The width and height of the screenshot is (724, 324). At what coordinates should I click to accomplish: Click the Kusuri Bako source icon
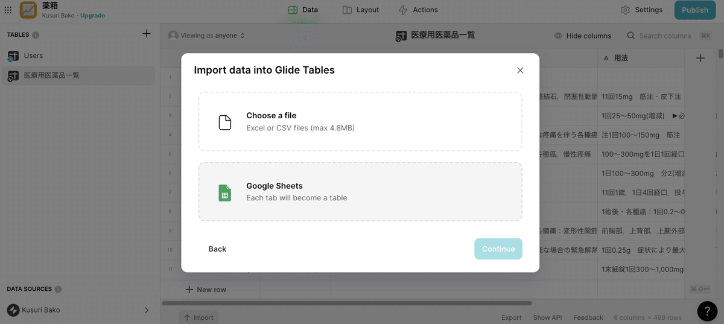click(13, 310)
